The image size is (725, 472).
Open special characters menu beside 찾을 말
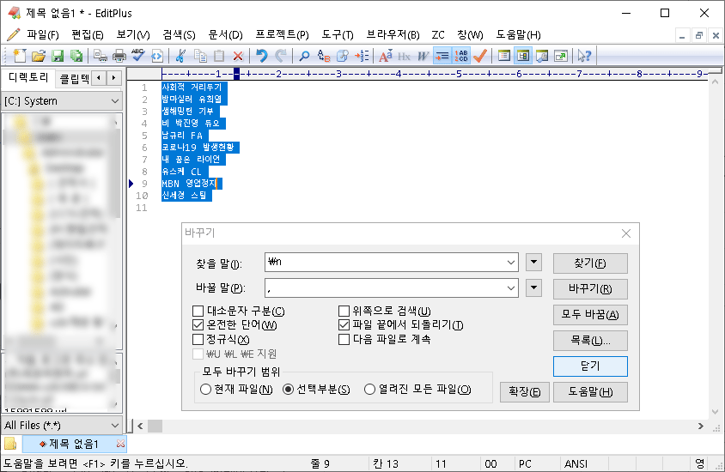533,263
